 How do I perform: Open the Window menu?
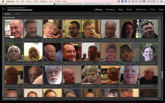[58, 1]
